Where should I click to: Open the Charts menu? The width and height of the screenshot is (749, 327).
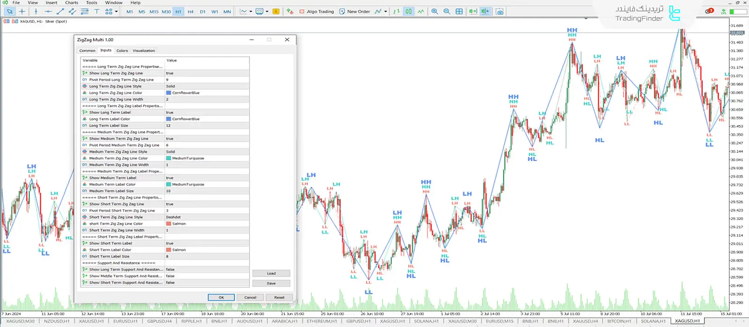coord(71,3)
